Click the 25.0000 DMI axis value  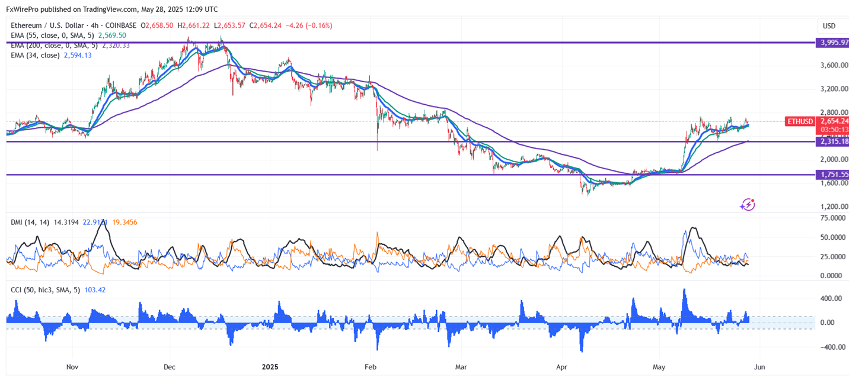coord(834,256)
